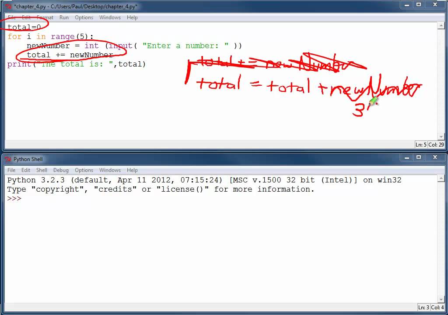448x315 pixels.
Task: Open the Edit menu in Python Shell
Action: coord(26,170)
